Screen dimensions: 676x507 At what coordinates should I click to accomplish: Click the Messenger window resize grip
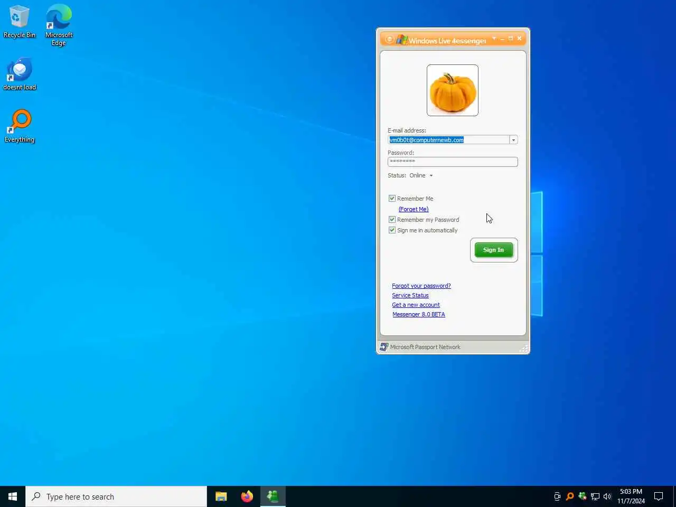click(x=524, y=349)
